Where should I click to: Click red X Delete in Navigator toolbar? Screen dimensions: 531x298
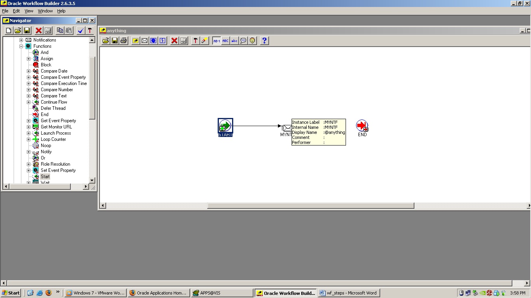coord(39,31)
